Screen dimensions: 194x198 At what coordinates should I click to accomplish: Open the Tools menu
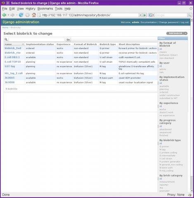click(59, 9)
